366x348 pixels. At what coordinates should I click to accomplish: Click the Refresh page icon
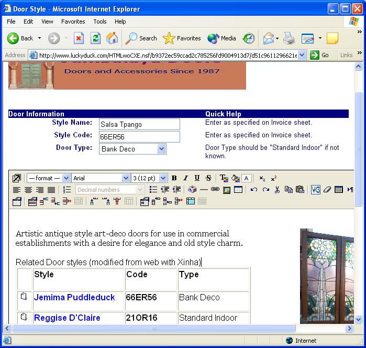pyautogui.click(x=95, y=38)
